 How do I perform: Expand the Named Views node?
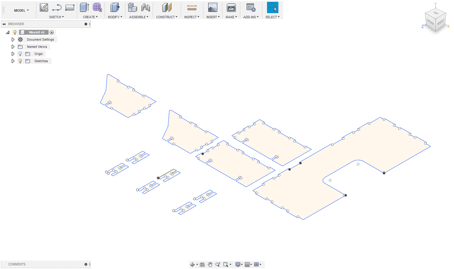(13, 47)
